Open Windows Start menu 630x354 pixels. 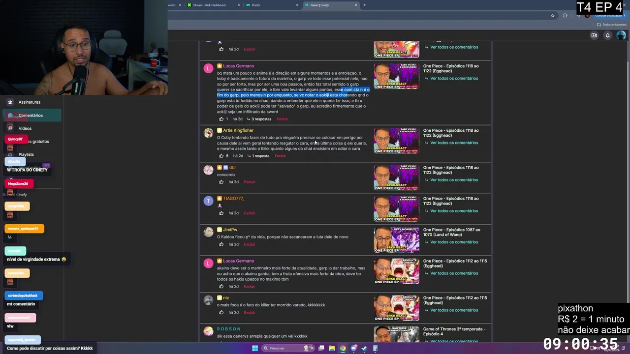(255, 348)
